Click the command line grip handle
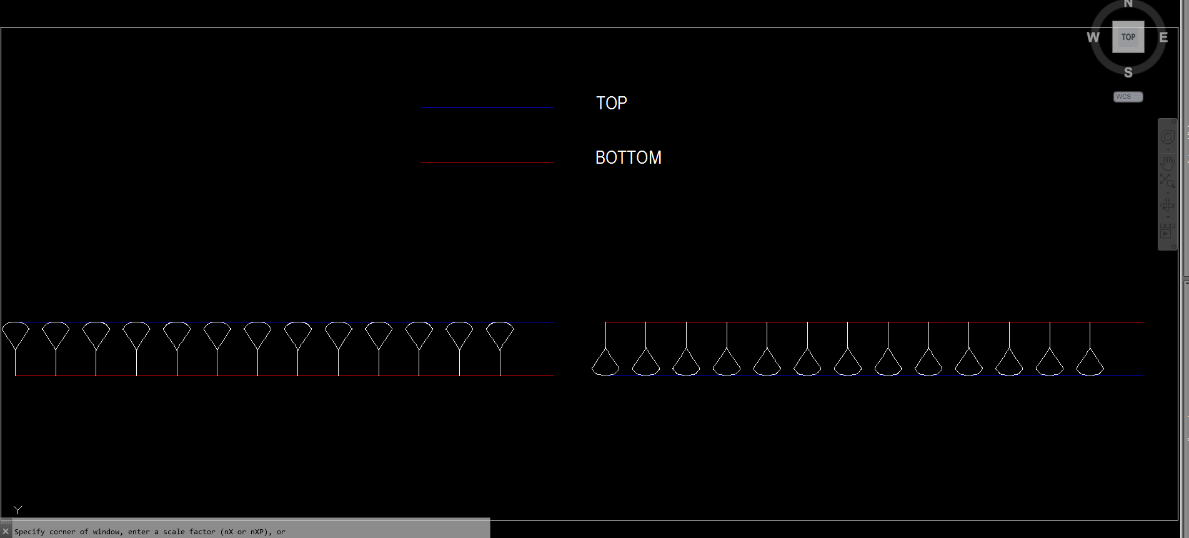Viewport: 1189px width, 538px height. pyautogui.click(x=6, y=522)
